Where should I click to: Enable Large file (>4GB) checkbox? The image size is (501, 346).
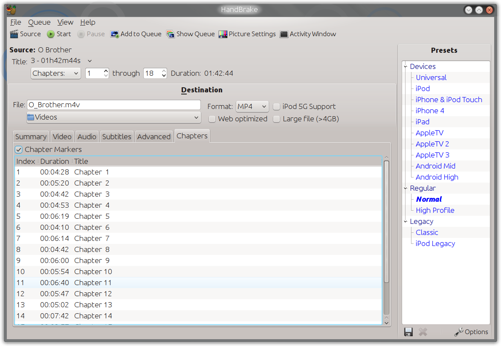(x=276, y=119)
